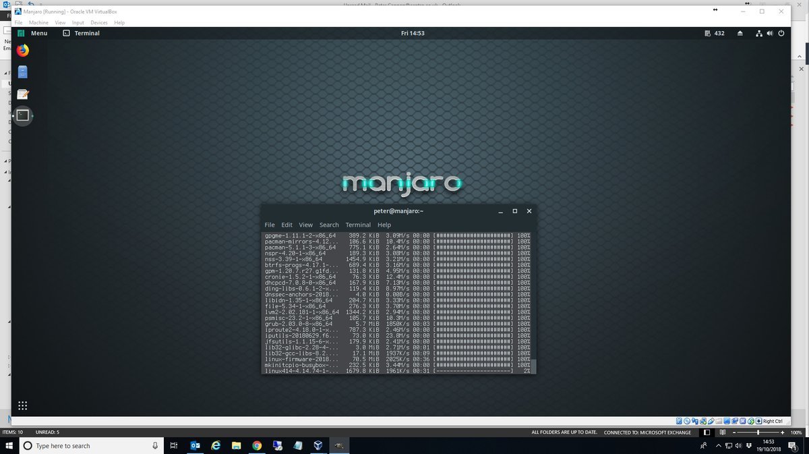This screenshot has width=809, height=454.
Task: Open VirtualBox View menu
Action: point(60,22)
